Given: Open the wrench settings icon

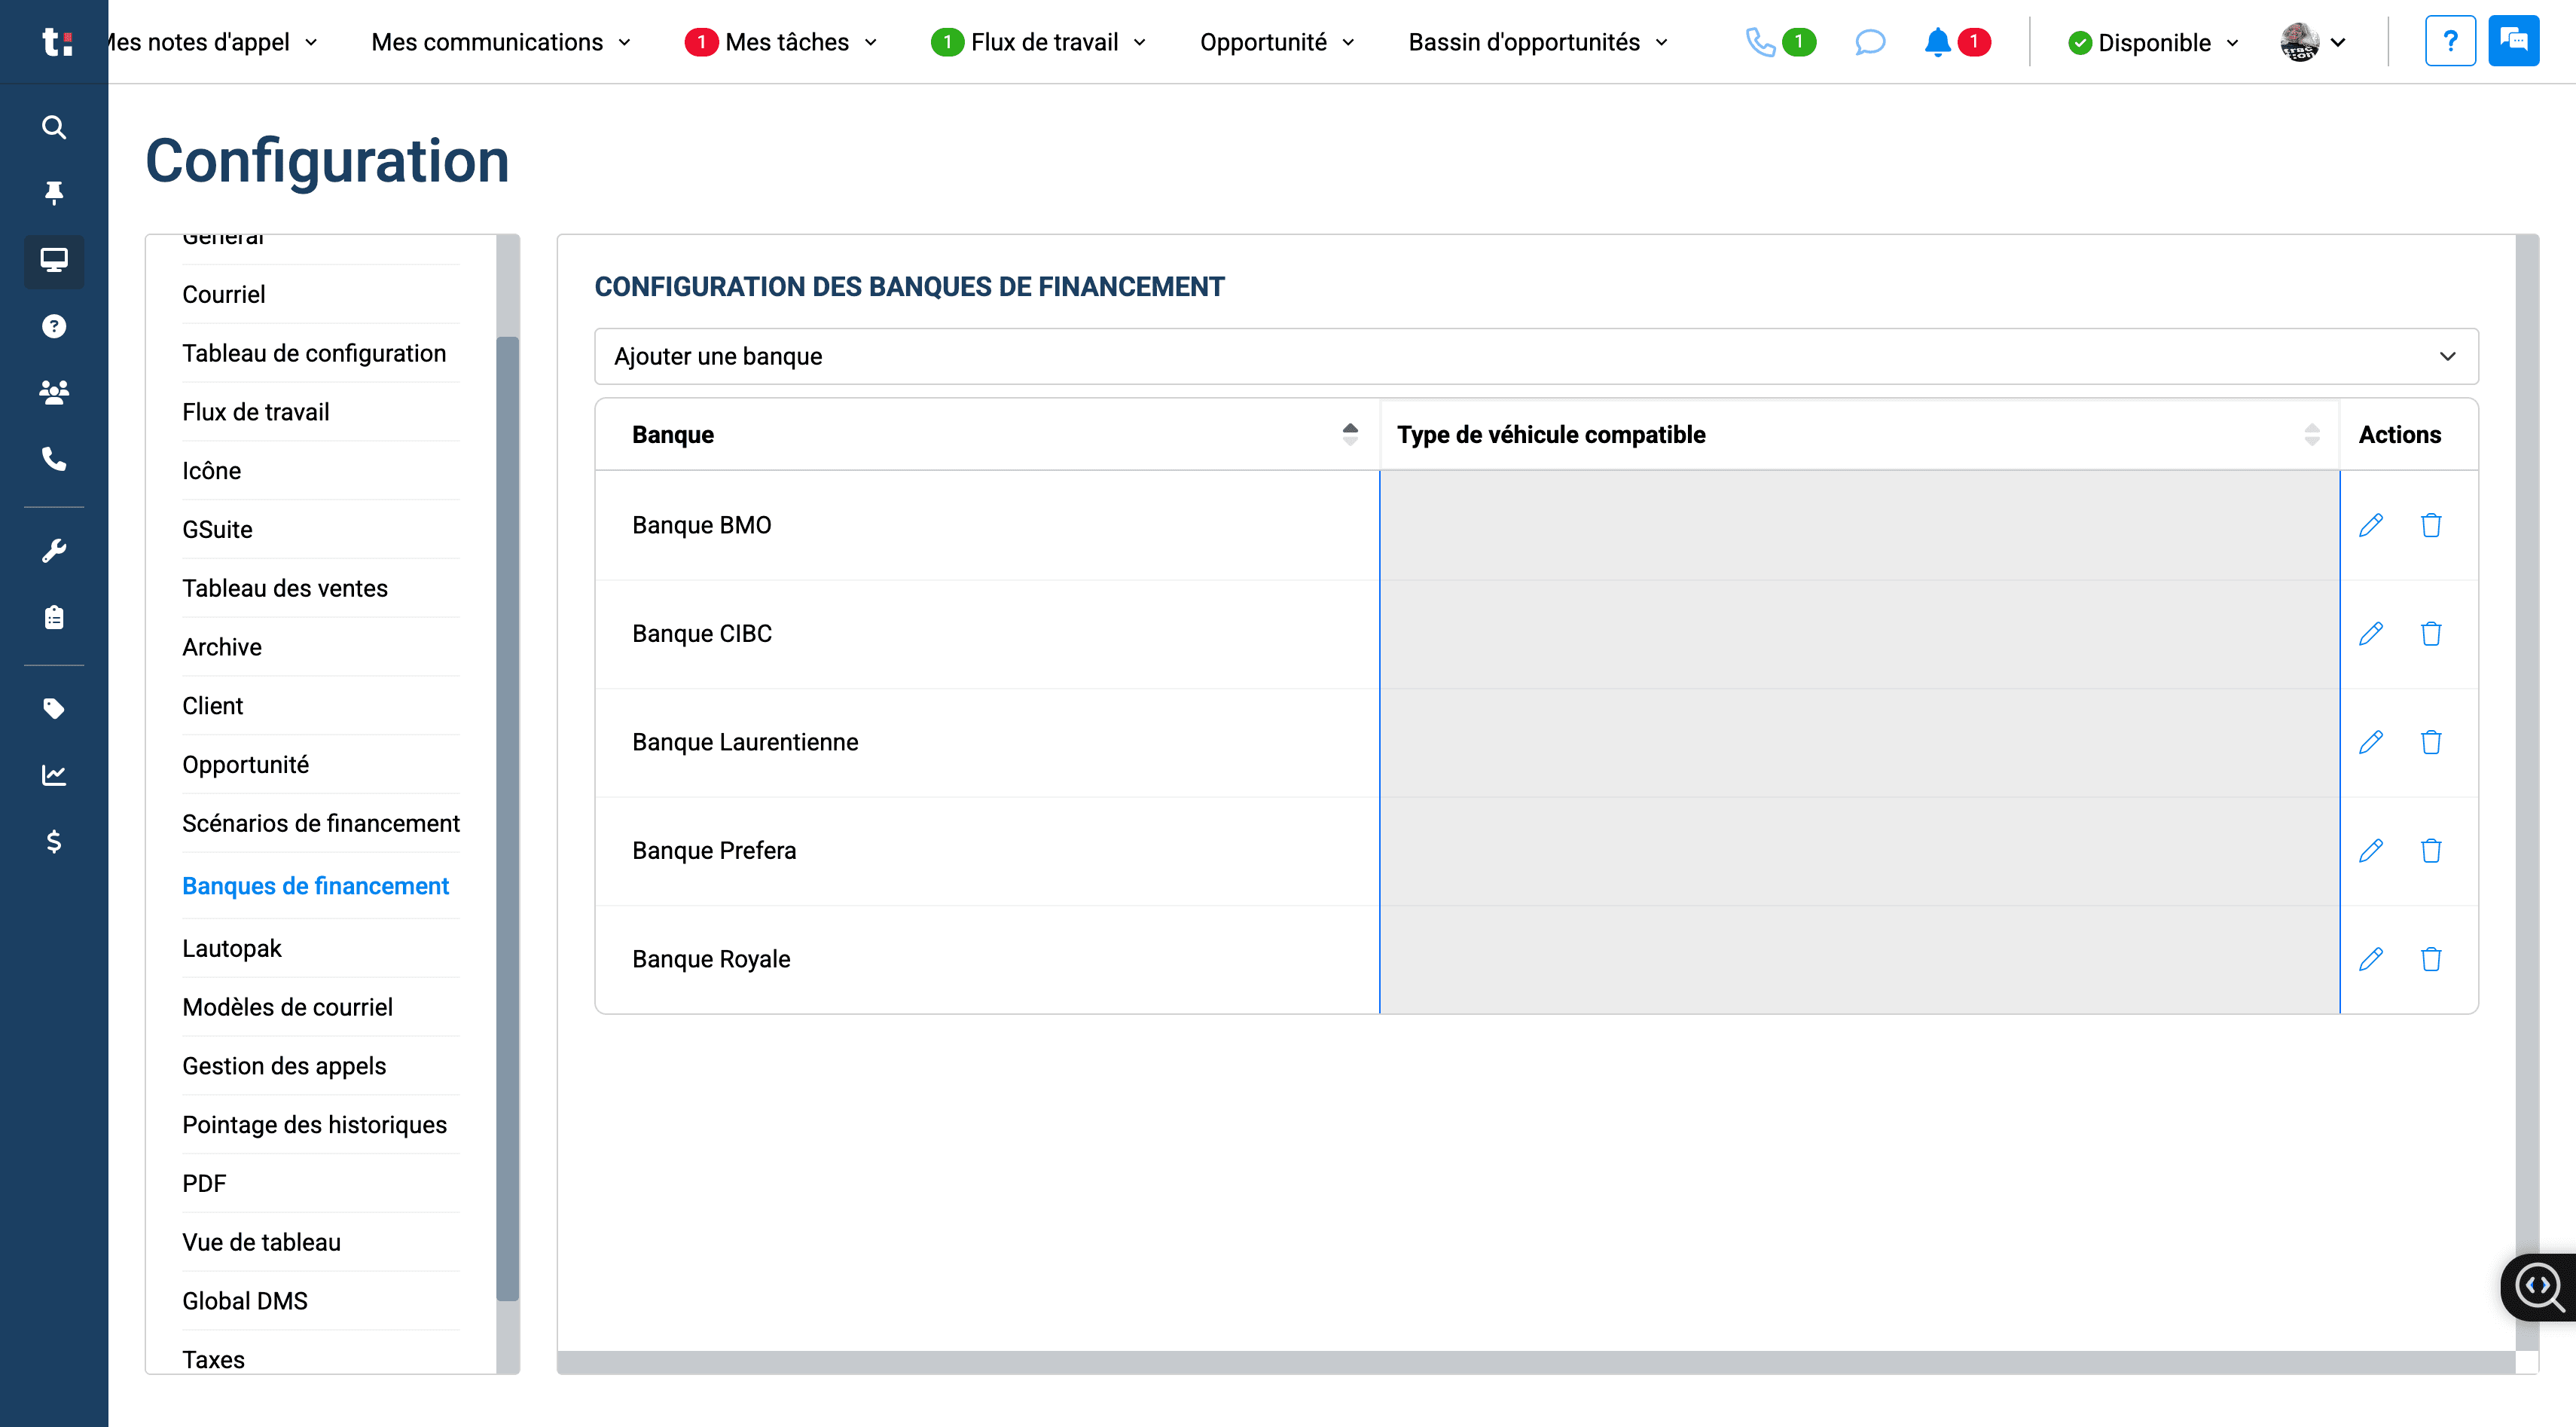Looking at the screenshot, I should [x=54, y=550].
